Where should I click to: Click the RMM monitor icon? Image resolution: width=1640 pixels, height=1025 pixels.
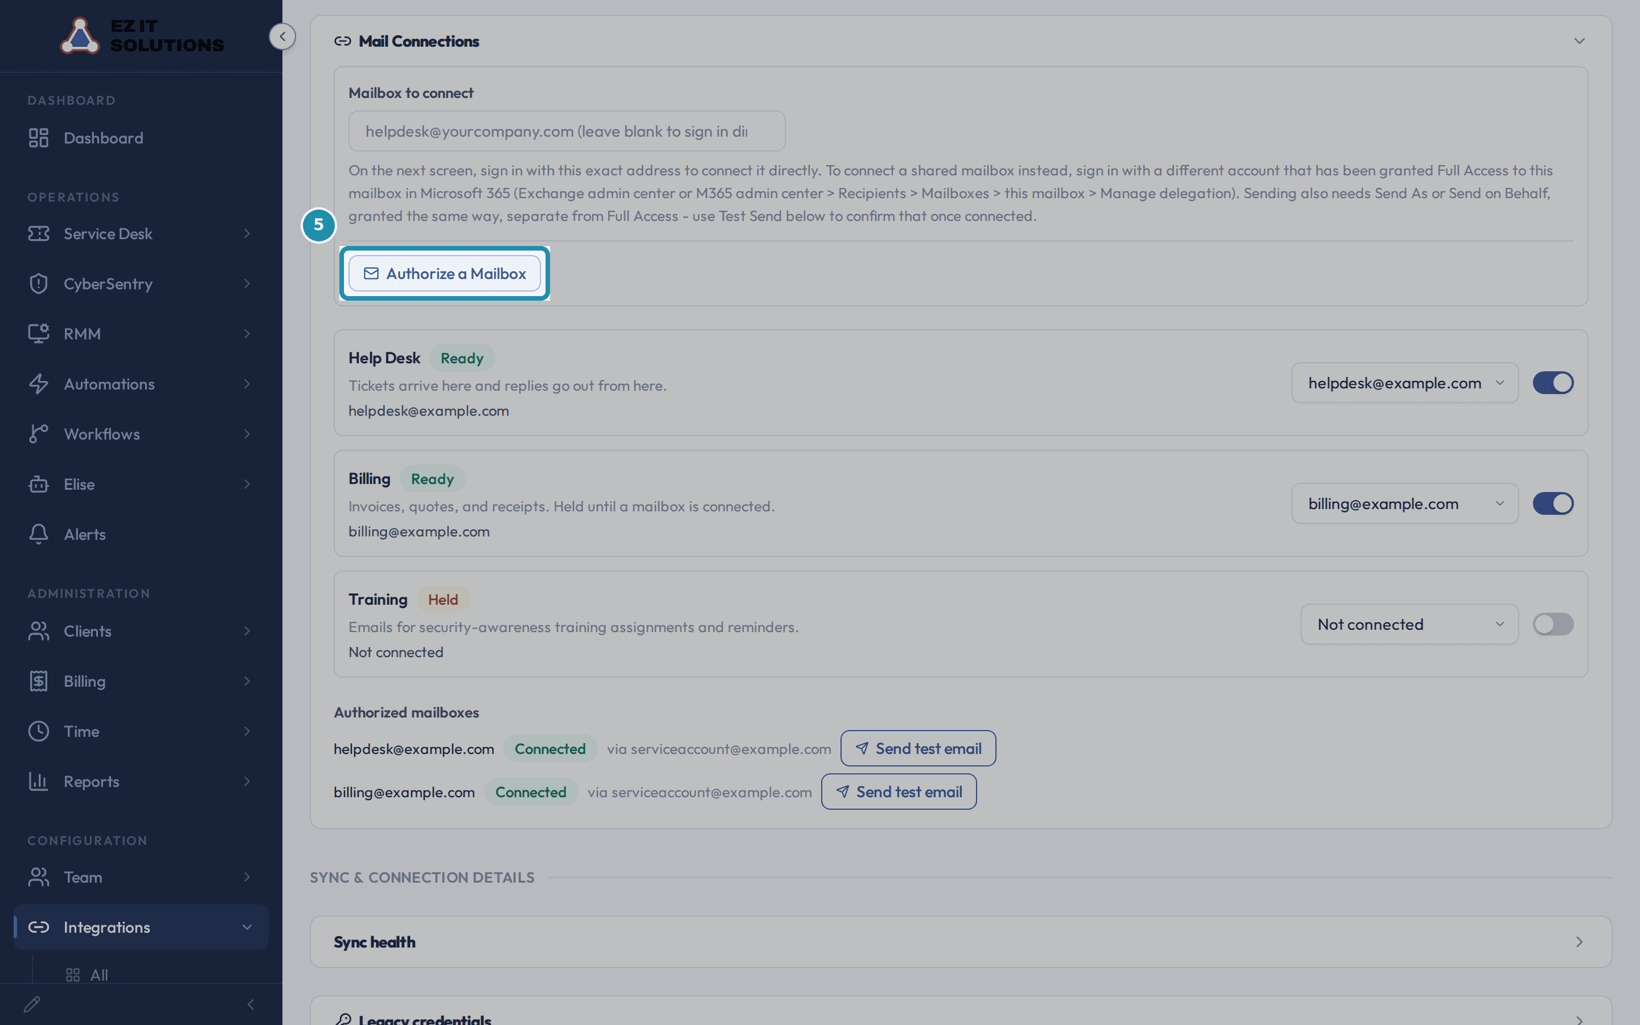[39, 334]
